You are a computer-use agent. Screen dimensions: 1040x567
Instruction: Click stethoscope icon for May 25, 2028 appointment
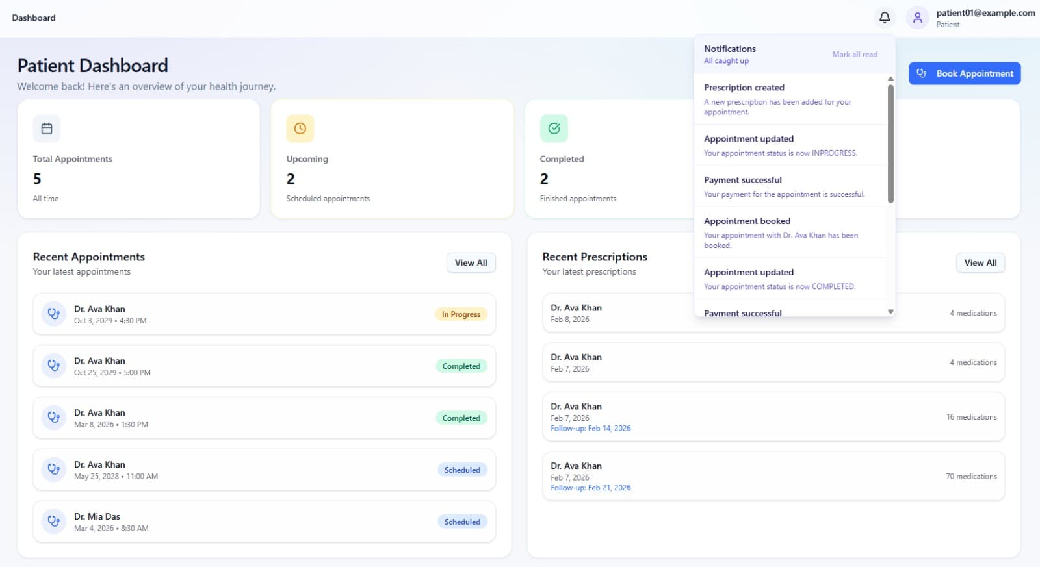tap(54, 470)
